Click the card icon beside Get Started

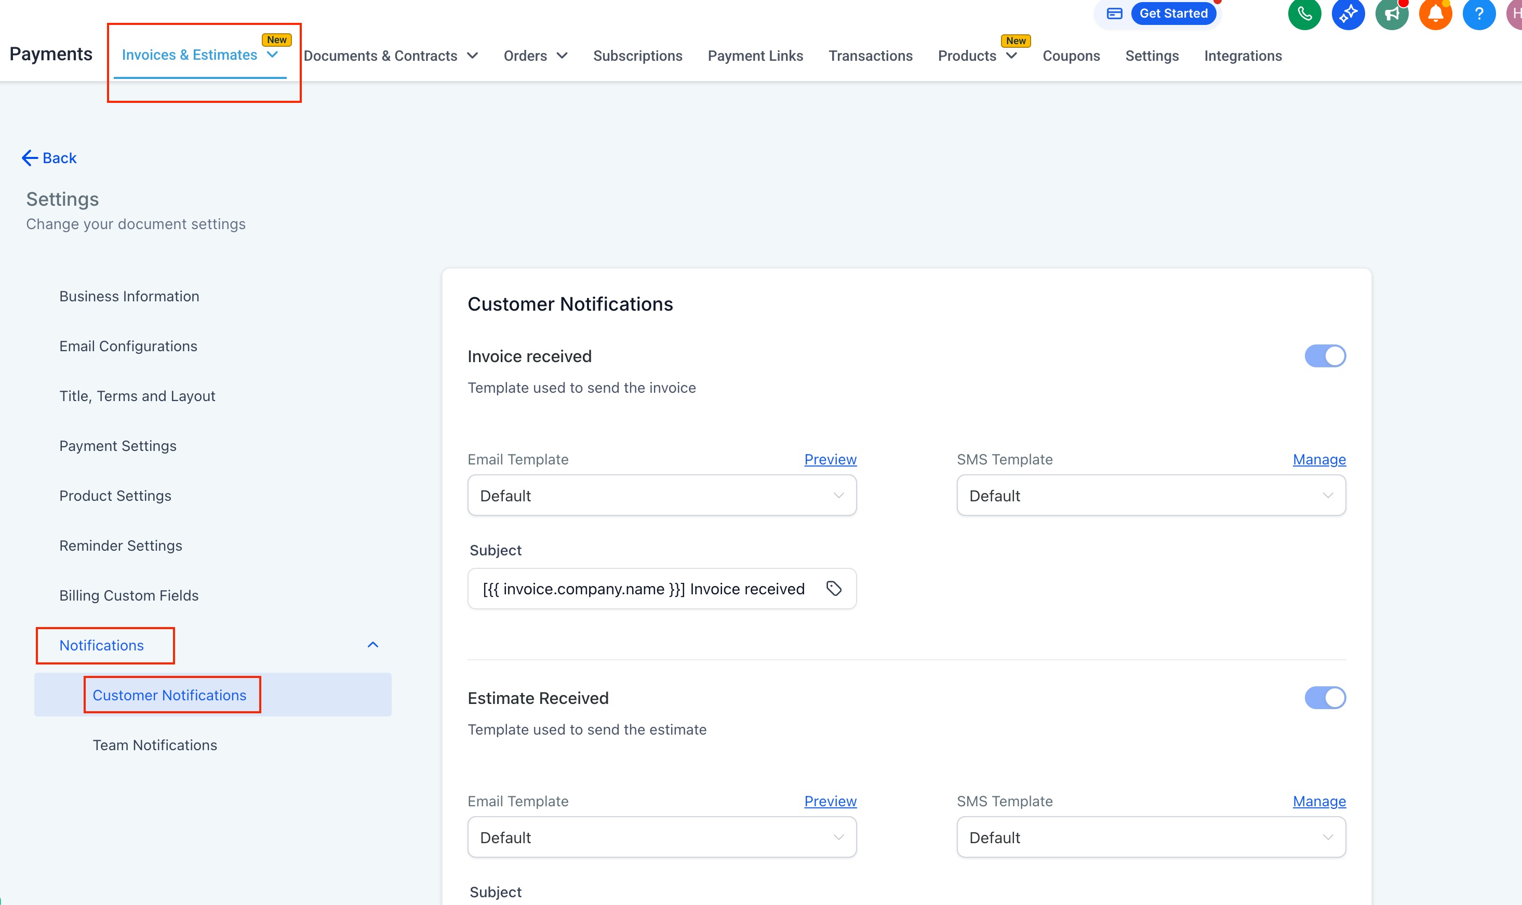(x=1114, y=14)
